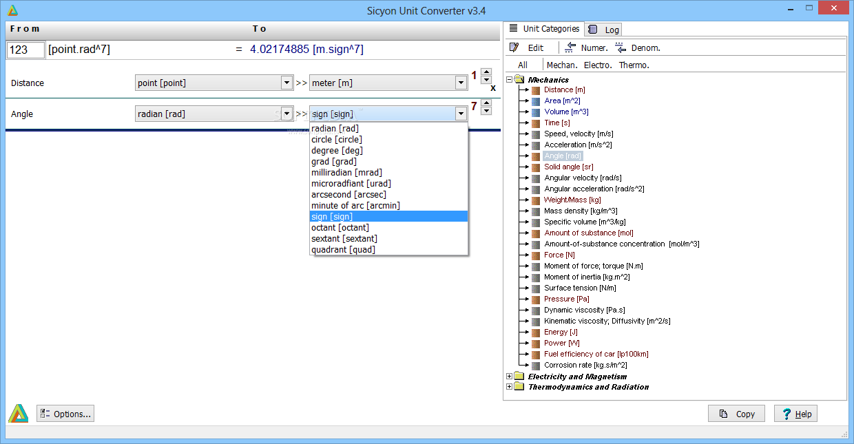Filter units by Electro.

click(x=598, y=65)
